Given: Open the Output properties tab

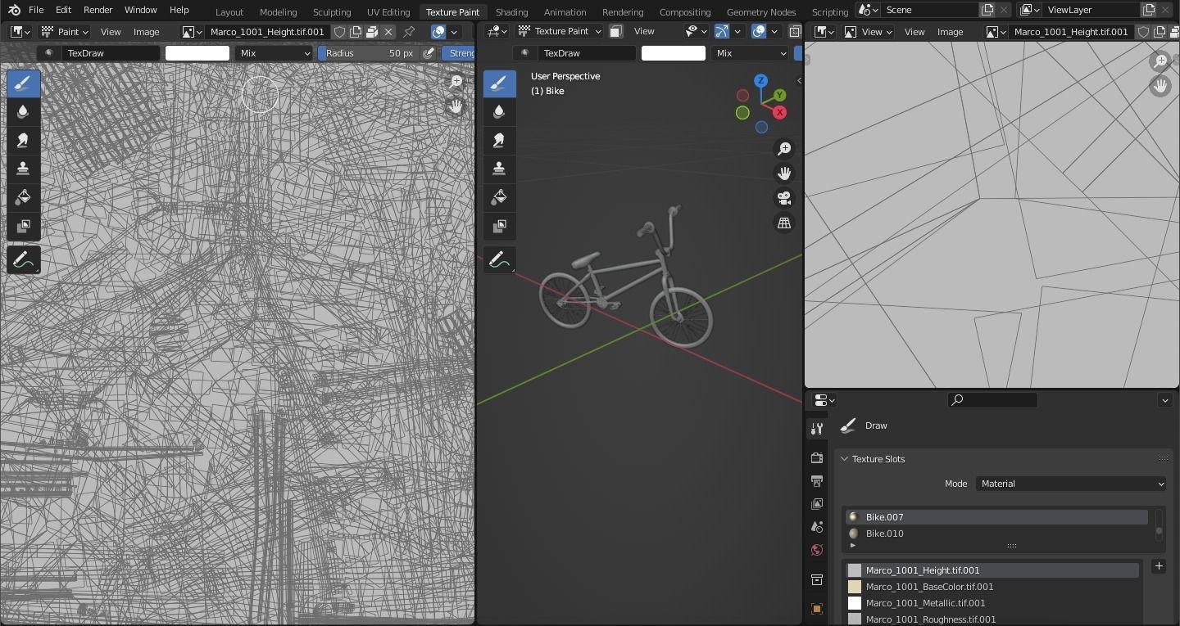Looking at the screenshot, I should tap(817, 481).
